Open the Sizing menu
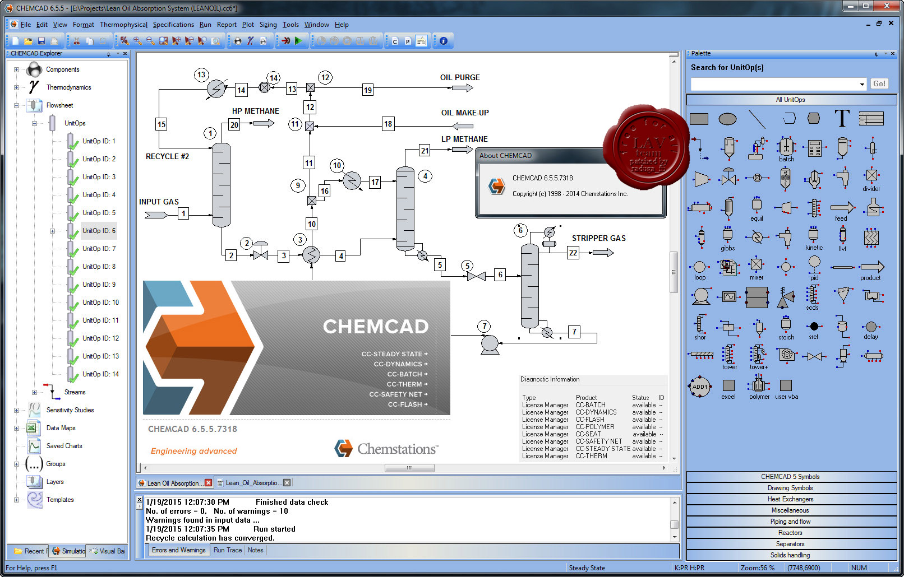The width and height of the screenshot is (904, 577). 268,25
